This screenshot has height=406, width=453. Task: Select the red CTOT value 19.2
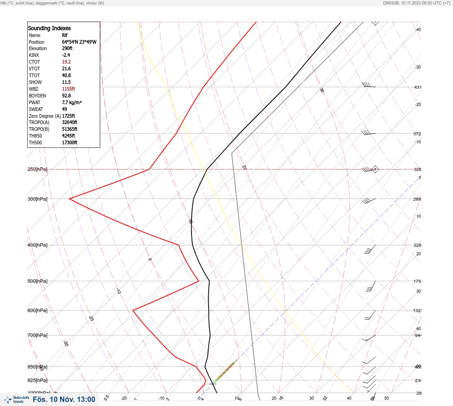pyautogui.click(x=66, y=62)
